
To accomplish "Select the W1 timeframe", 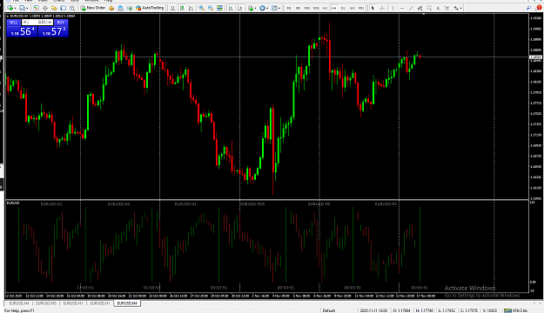I will point(352,8).
